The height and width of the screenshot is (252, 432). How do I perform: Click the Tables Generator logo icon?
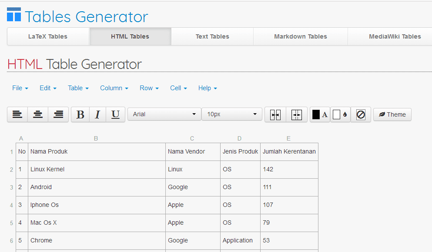click(14, 15)
